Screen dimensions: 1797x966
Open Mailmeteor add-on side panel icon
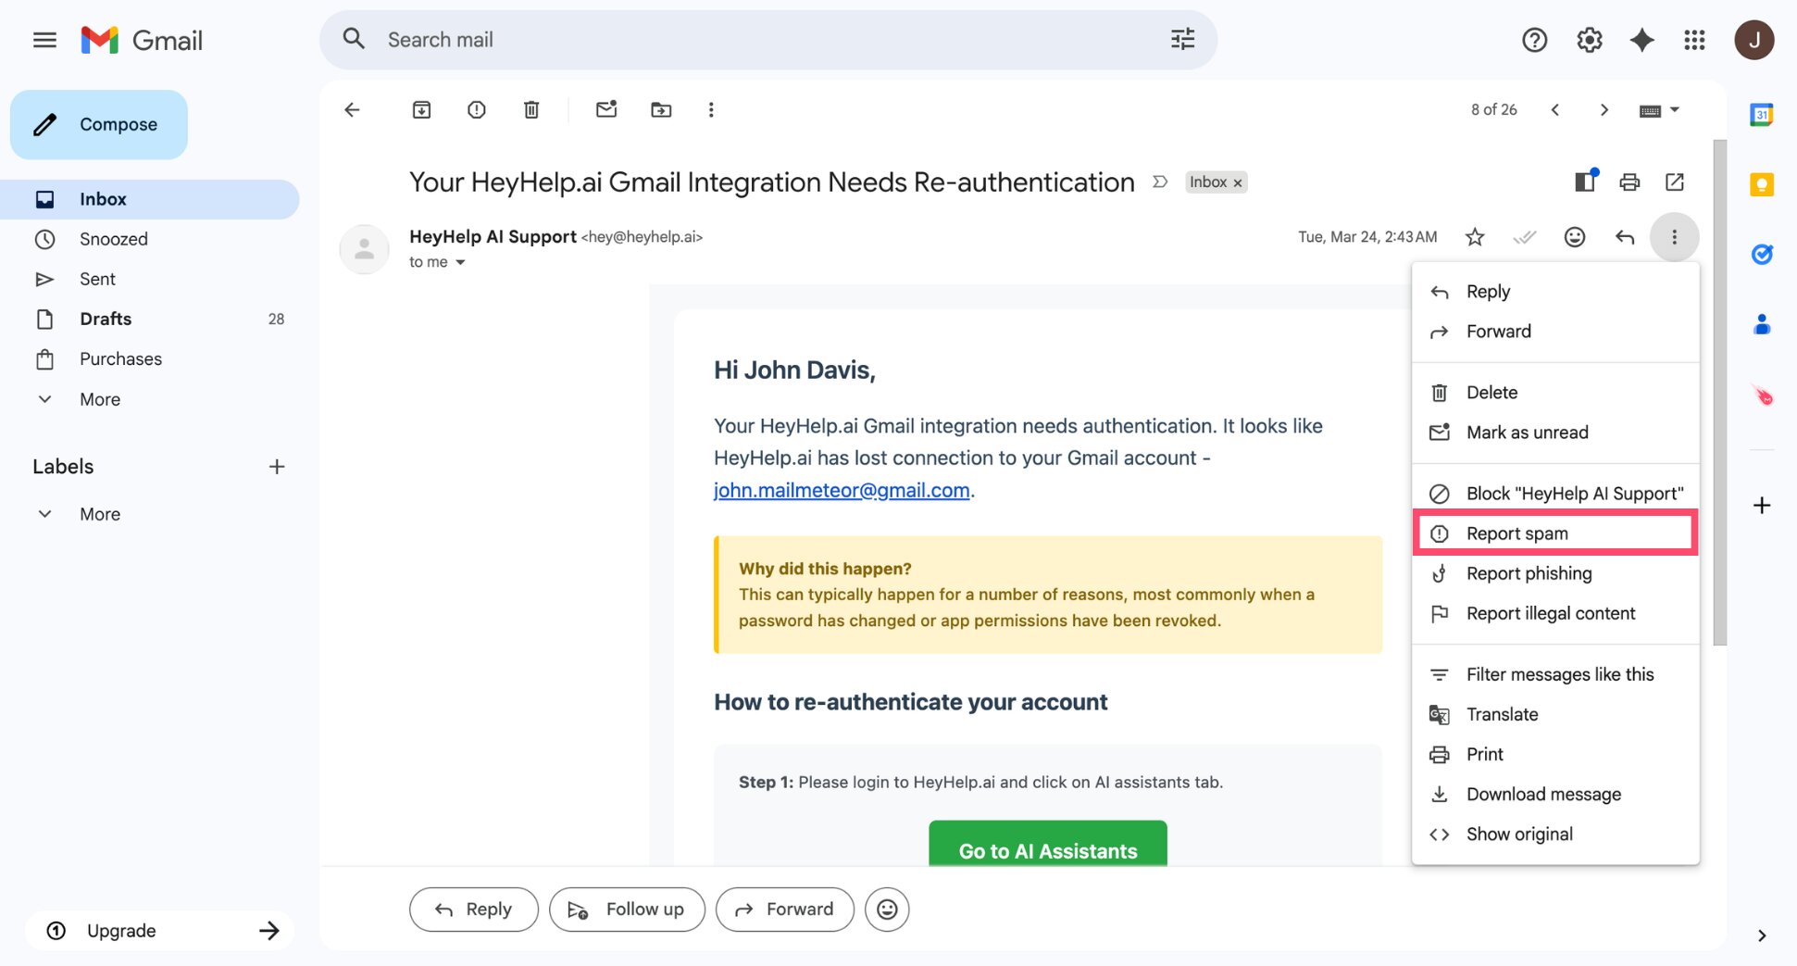click(1762, 395)
